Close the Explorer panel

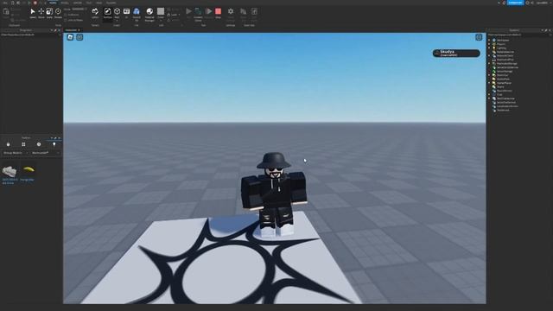coord(550,30)
